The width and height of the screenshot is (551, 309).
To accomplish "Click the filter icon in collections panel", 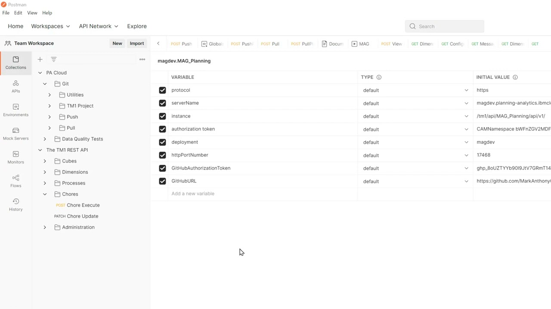I will point(53,59).
